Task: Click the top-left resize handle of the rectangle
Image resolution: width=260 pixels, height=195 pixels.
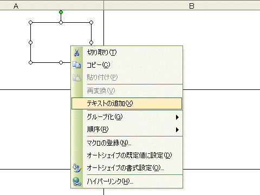Action: tap(31, 23)
